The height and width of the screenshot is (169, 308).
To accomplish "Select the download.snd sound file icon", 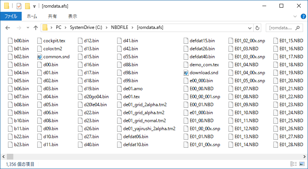I will click(186, 73).
